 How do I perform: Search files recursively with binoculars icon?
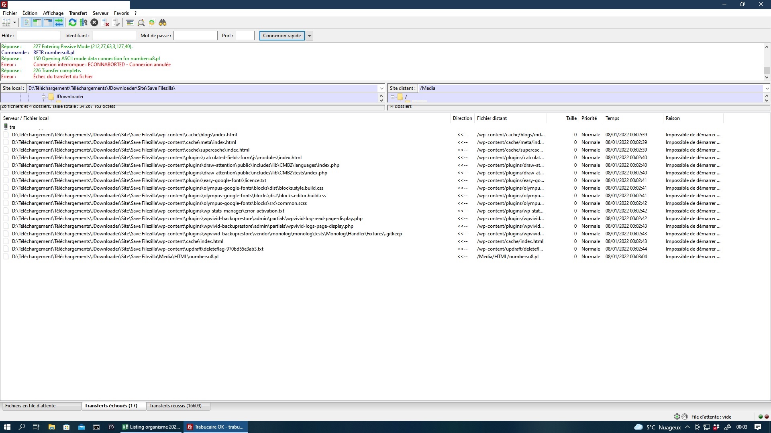(163, 22)
